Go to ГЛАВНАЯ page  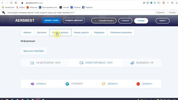[x=125, y=21]
